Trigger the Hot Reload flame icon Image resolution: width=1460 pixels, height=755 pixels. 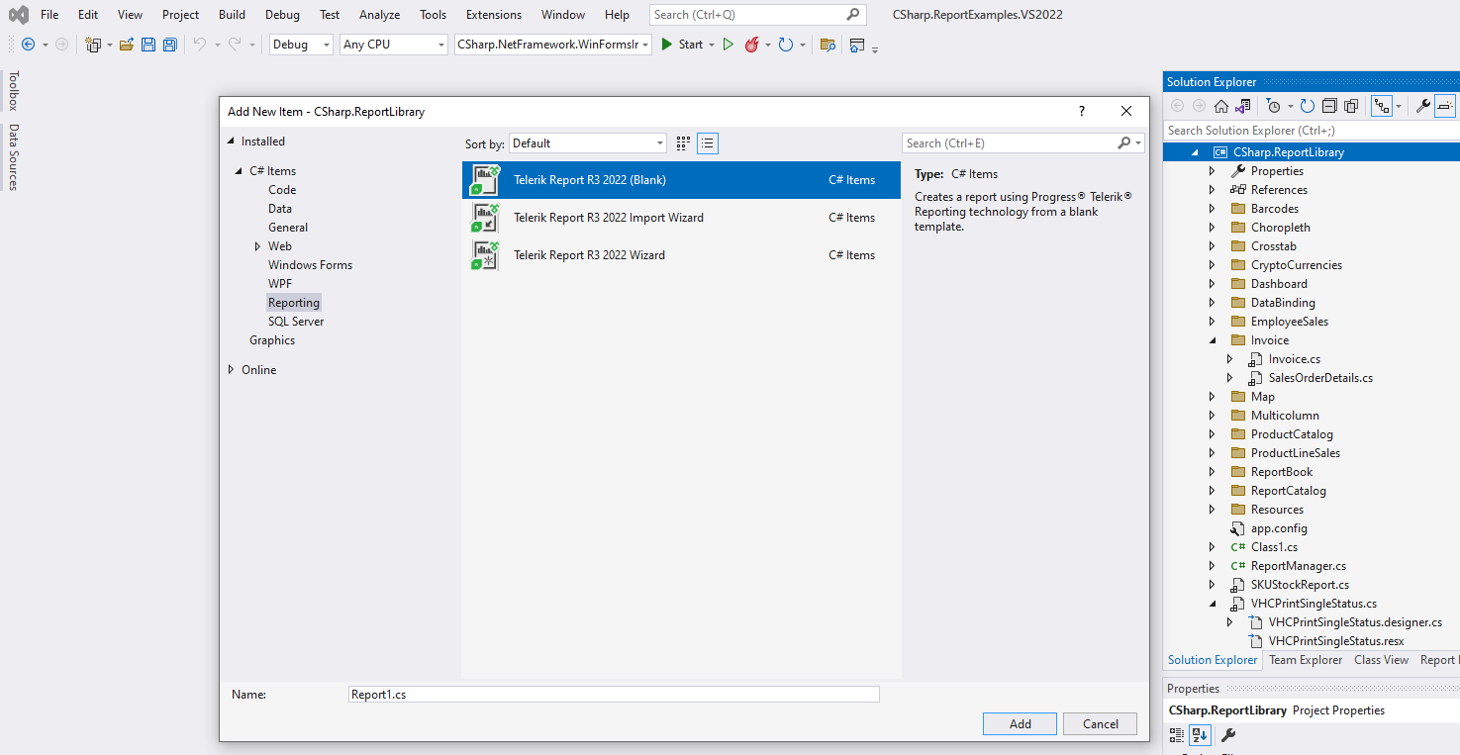[752, 44]
